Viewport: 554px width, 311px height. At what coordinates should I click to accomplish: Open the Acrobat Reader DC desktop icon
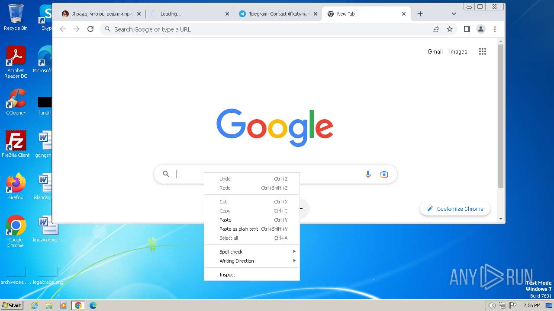click(16, 62)
